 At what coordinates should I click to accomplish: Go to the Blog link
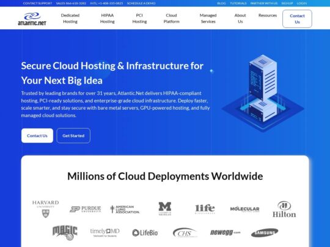(221, 4)
